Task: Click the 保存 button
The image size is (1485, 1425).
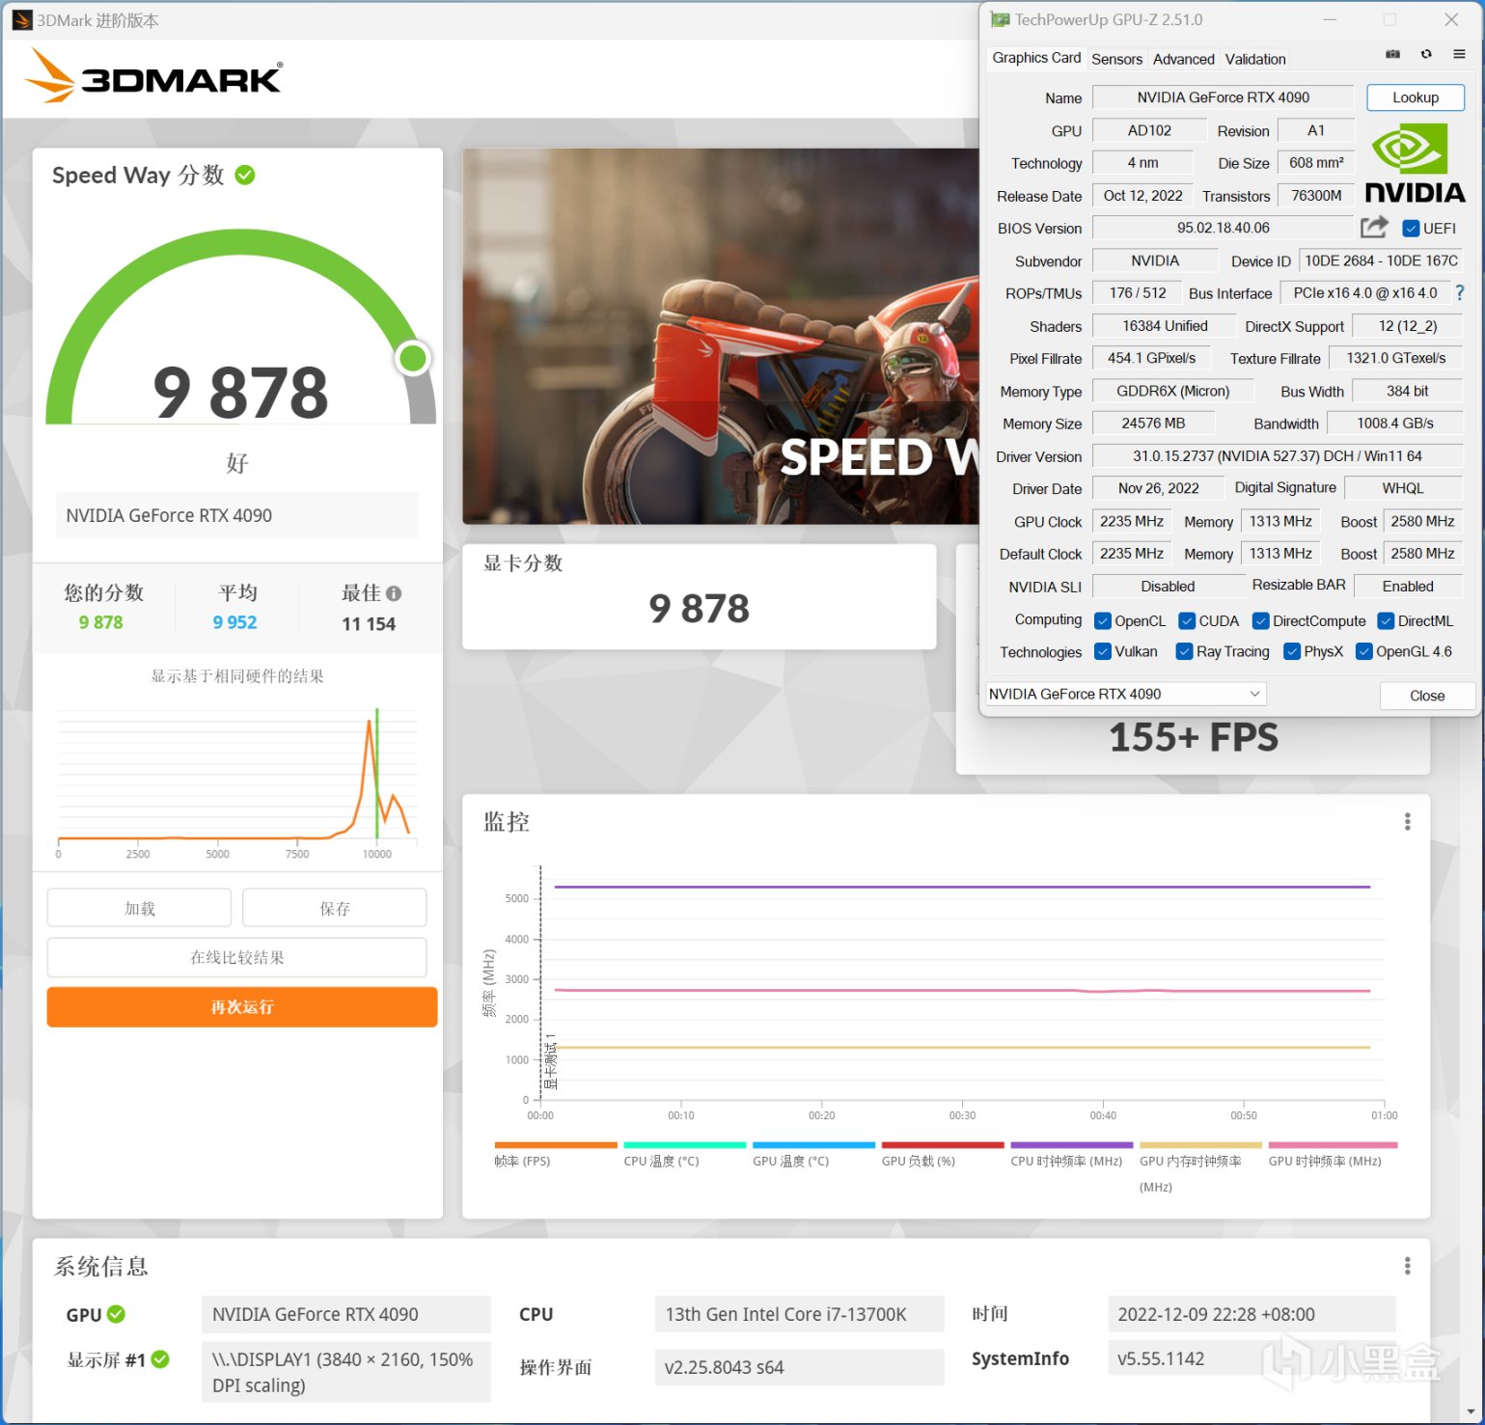Action: [x=335, y=908]
